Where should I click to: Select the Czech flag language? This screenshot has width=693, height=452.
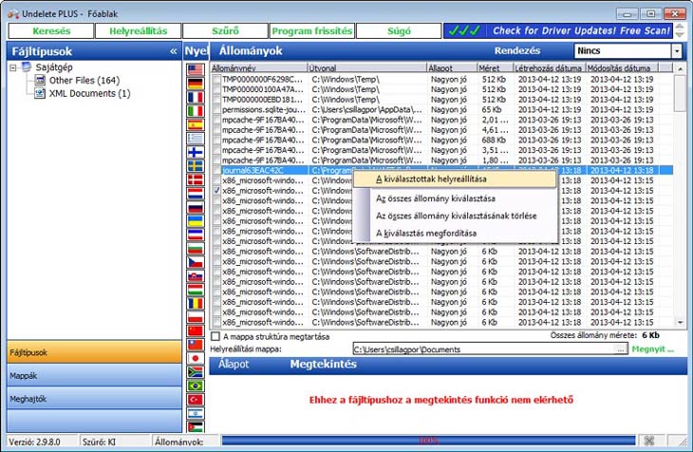tap(196, 262)
